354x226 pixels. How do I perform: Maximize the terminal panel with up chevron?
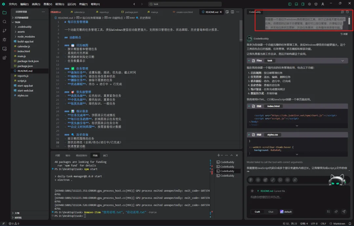point(231,155)
